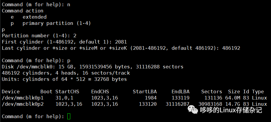
Task: Click the "EndCHS" column header
Action: (x=100, y=91)
